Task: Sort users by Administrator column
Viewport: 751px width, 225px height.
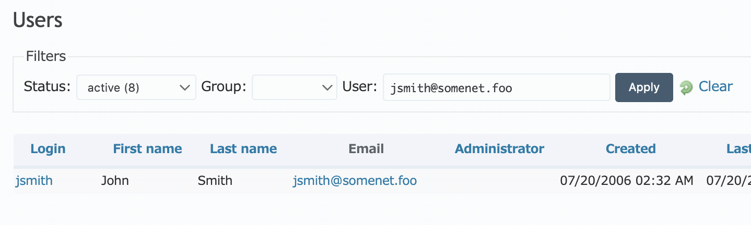Action: [x=499, y=149]
